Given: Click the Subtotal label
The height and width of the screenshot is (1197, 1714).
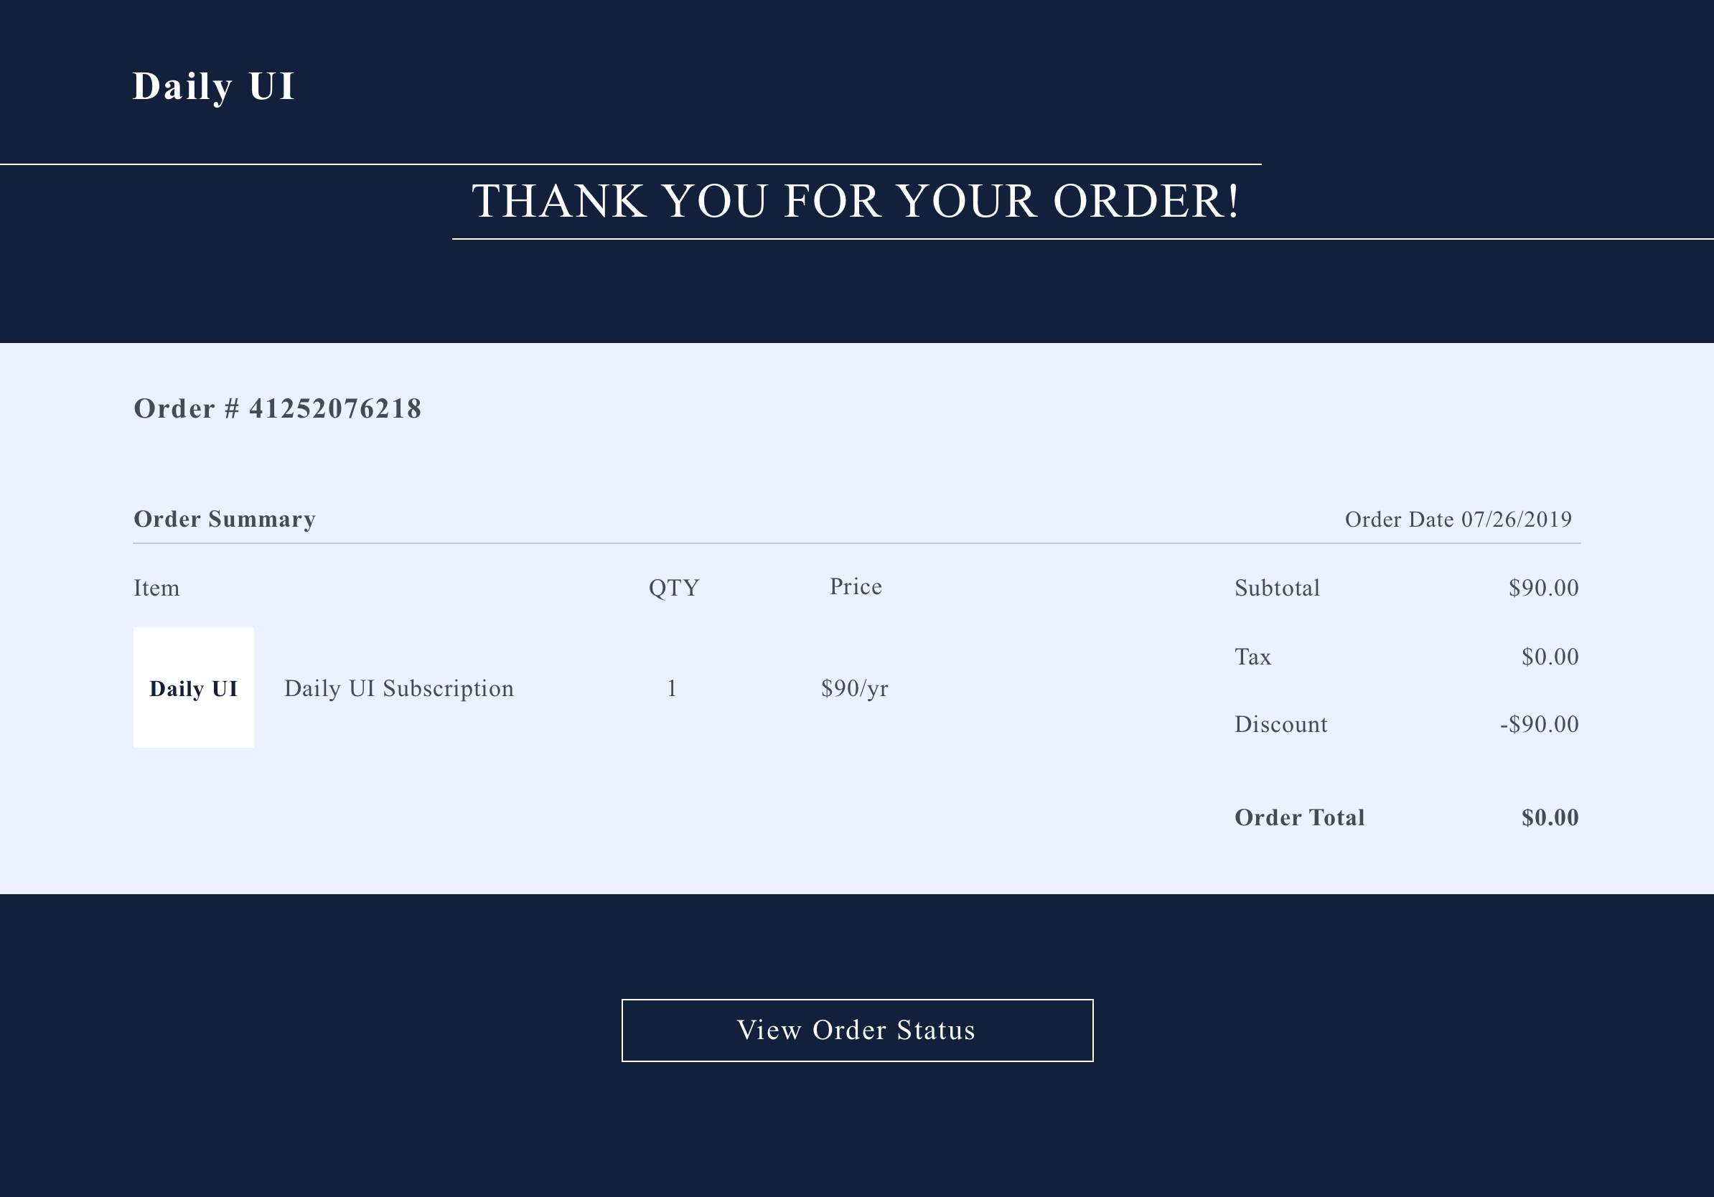Looking at the screenshot, I should [x=1278, y=588].
